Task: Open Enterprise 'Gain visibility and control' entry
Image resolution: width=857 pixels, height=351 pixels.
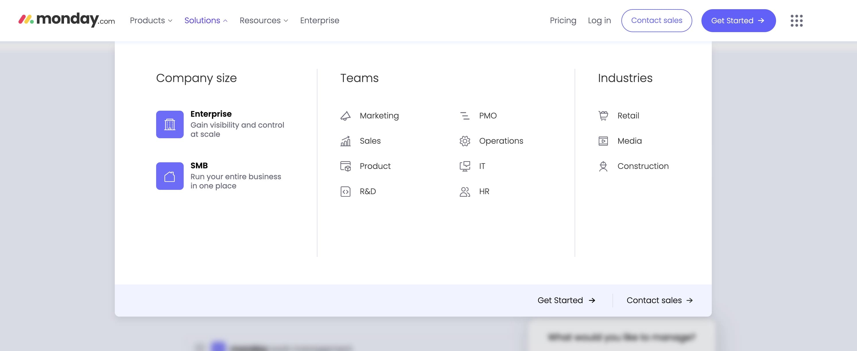Action: [220, 124]
